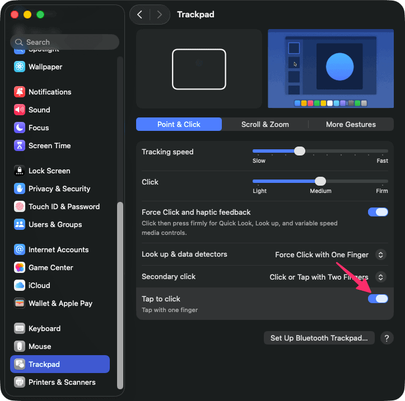
Task: Click the "Medium" slider label
Action: coord(320,191)
